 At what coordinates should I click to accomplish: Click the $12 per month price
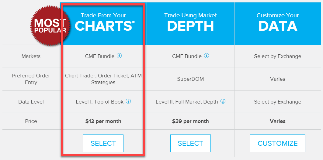point(103,121)
